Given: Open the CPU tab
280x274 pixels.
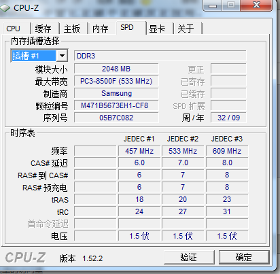Looking at the screenshot, I should (16, 29).
